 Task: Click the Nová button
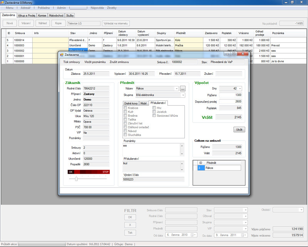10,23
